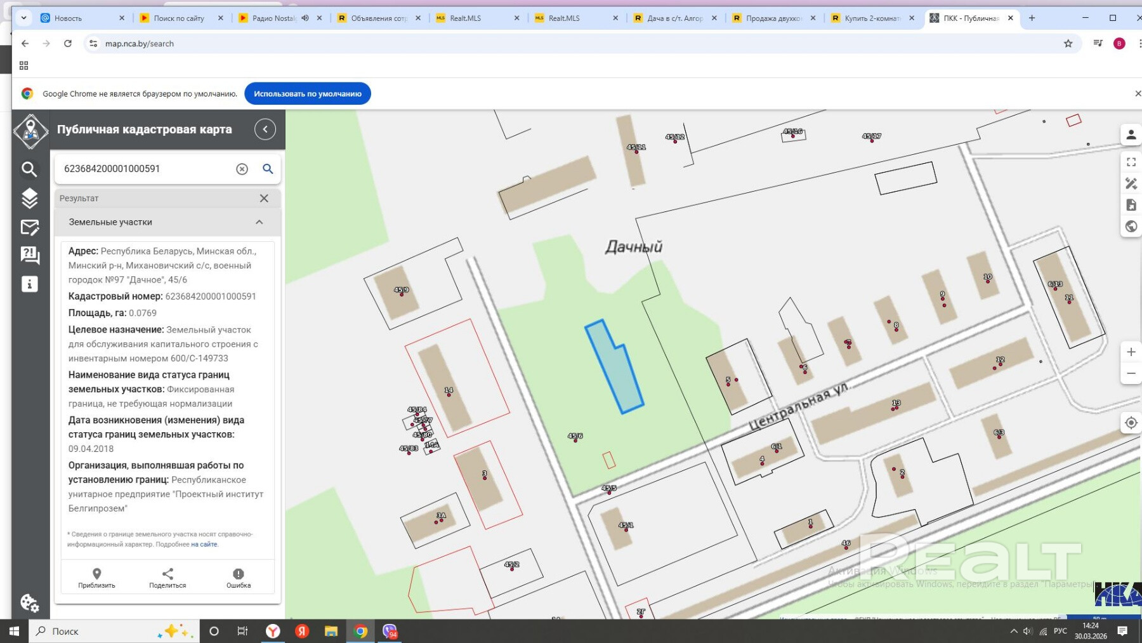Open the information icon in sidebar

coord(29,284)
